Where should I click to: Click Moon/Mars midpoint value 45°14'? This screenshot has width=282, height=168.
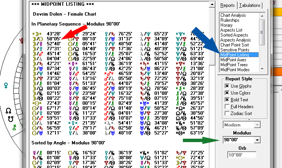click(x=54, y=54)
